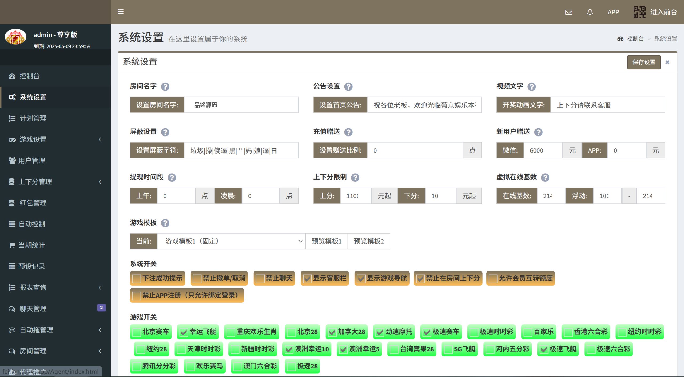Click help icon beside 虚拟在线基数
The width and height of the screenshot is (684, 377).
click(x=545, y=177)
